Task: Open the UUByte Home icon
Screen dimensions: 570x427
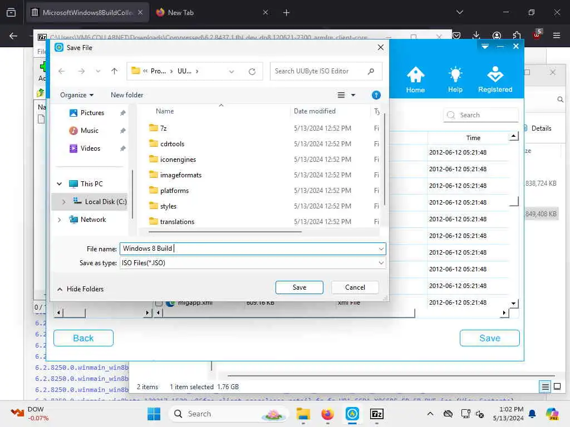Action: [x=415, y=80]
